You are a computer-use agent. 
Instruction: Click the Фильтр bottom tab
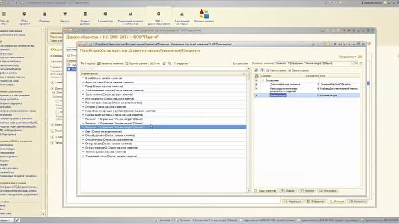[x=307, y=191]
